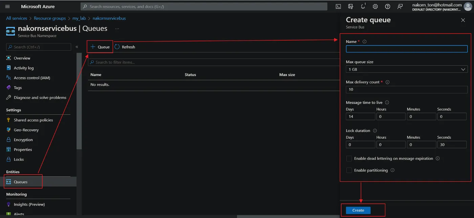Open the notifications bell

coord(363,6)
